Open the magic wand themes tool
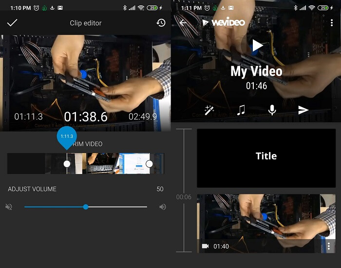341x268 pixels. (209, 110)
